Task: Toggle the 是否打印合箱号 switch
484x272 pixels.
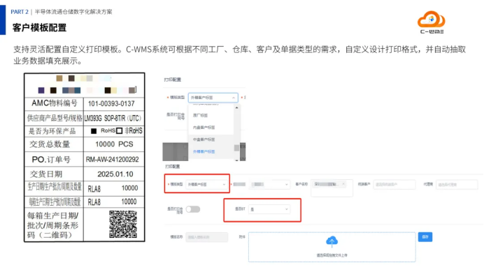Action: pyautogui.click(x=193, y=209)
